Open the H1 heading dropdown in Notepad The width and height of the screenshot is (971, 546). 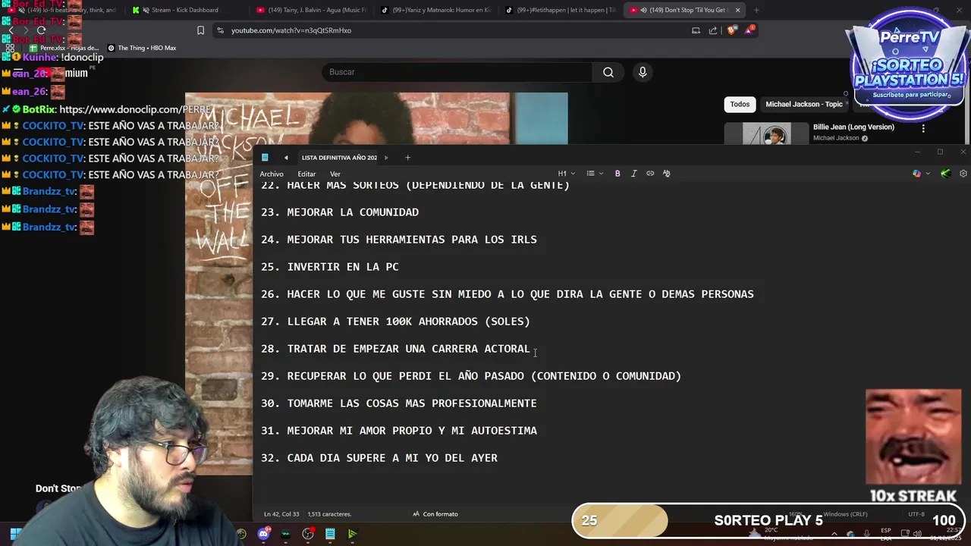(566, 174)
